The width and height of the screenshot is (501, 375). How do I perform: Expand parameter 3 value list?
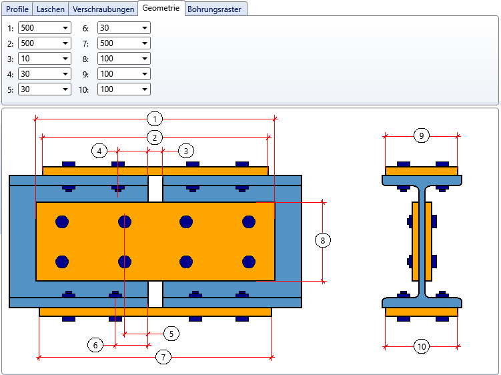pos(65,59)
